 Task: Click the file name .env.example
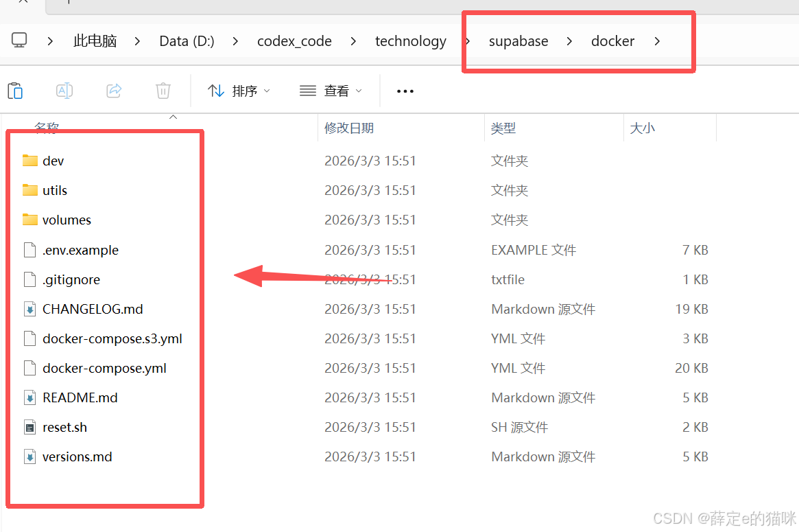pos(80,251)
